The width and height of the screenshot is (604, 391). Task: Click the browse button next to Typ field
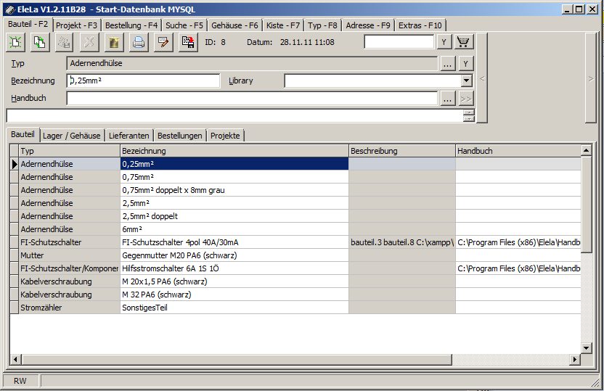[x=448, y=64]
